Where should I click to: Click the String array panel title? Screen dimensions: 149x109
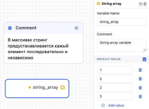click(x=111, y=4)
